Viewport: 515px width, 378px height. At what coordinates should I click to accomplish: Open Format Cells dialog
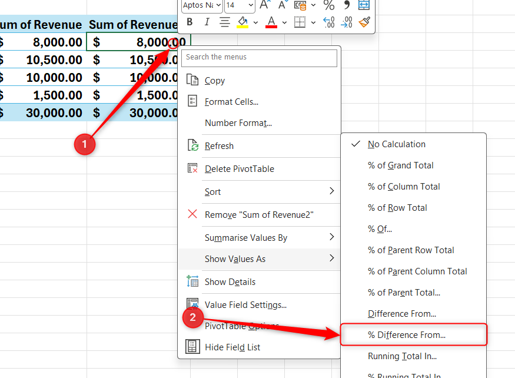[x=259, y=102]
